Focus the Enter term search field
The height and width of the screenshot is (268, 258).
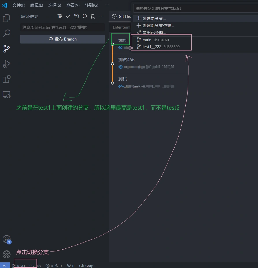[x=120, y=27]
